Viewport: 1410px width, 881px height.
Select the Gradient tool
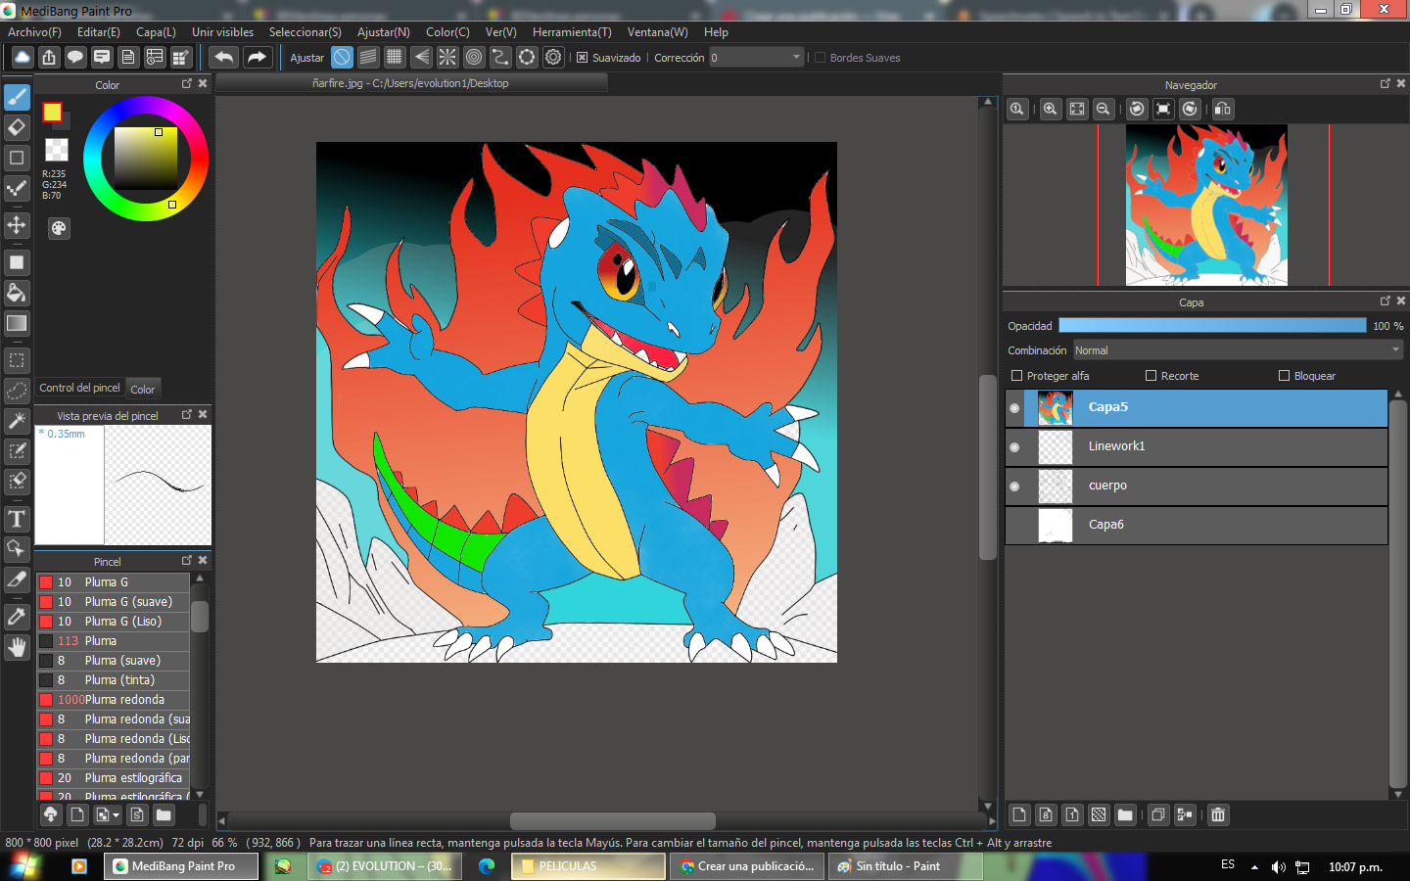(x=17, y=323)
